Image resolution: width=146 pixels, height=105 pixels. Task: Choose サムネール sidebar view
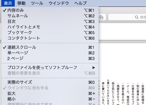pyautogui.click(x=50, y=16)
